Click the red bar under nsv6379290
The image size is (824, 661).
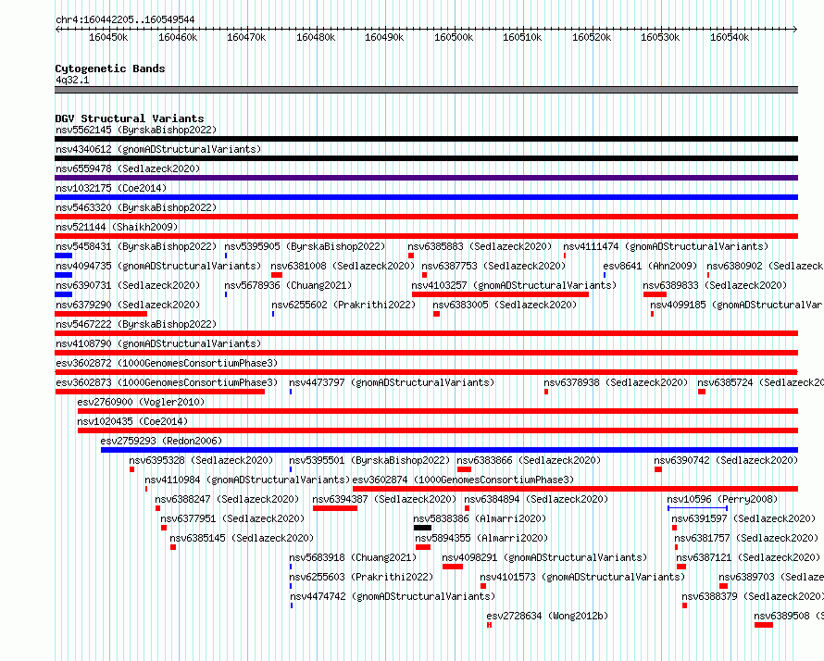coord(101,314)
